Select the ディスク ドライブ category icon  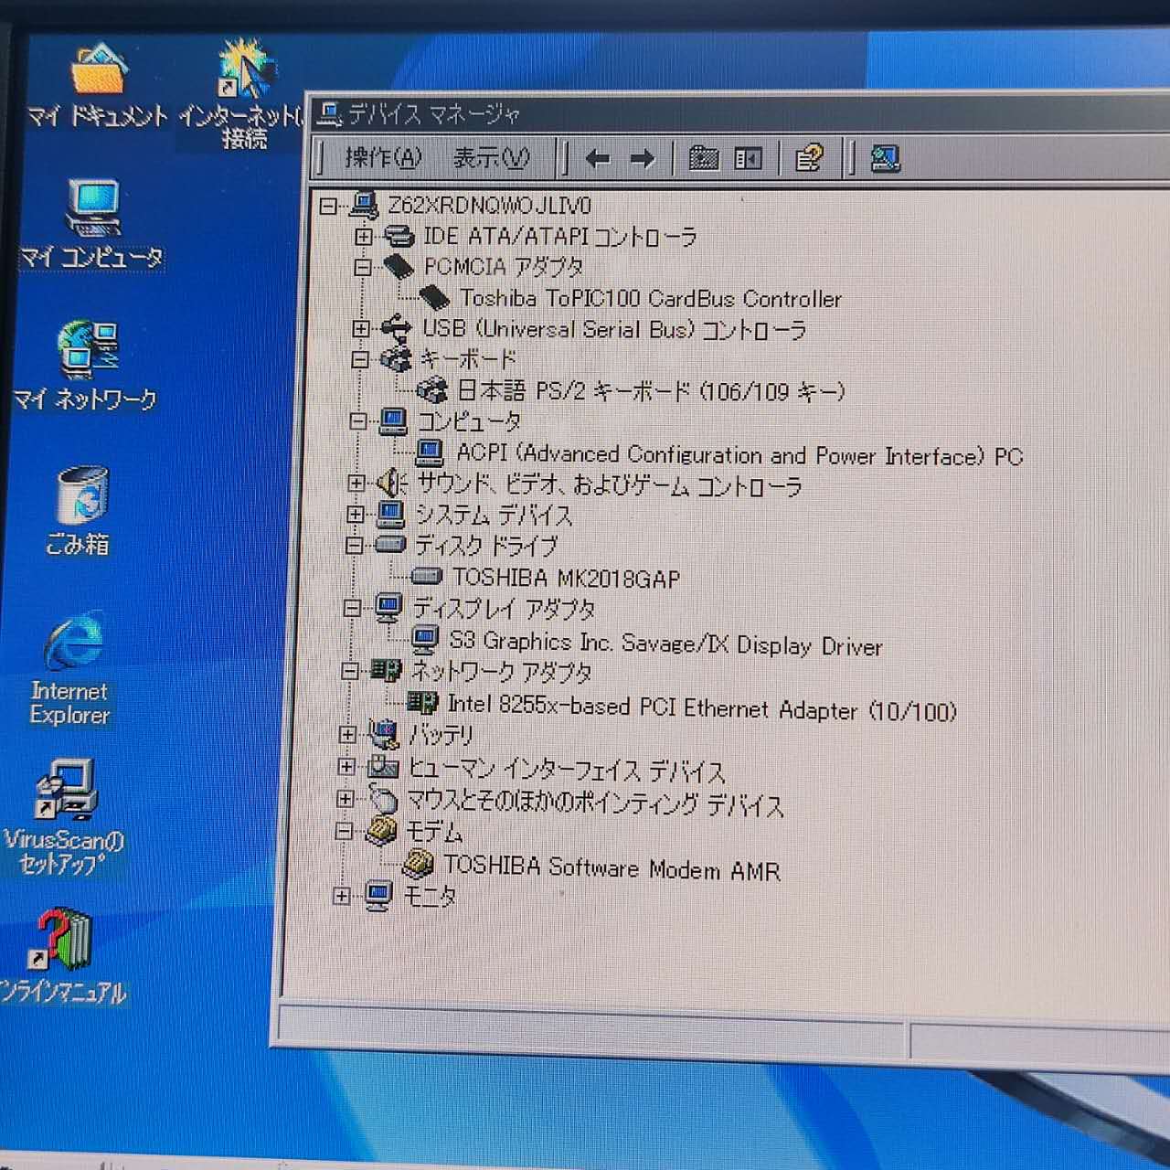pyautogui.click(x=390, y=545)
